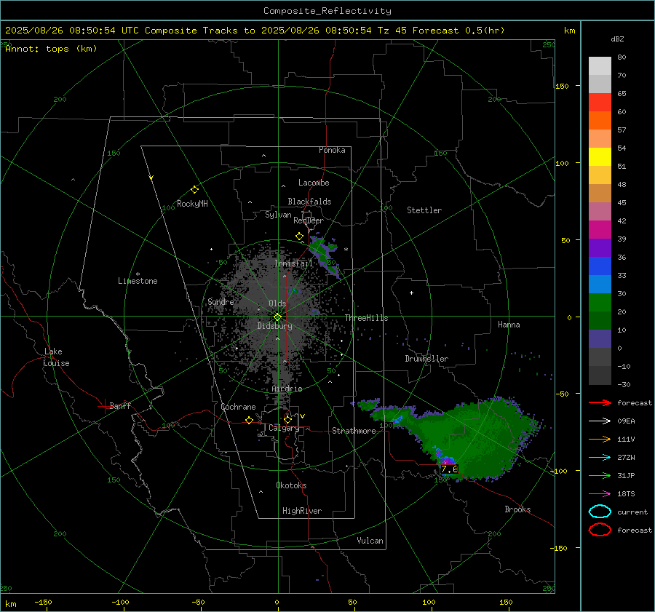Click the yellow diamond marker above Calgary
655x612 pixels.
pos(287,419)
